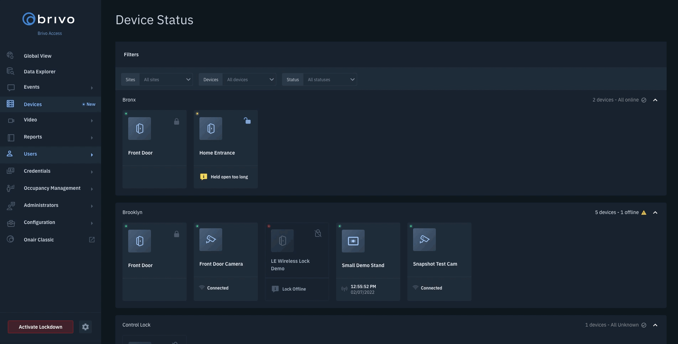Viewport: 678px width, 344px height.
Task: Click Onair Classic external link icon
Action: tap(92, 240)
